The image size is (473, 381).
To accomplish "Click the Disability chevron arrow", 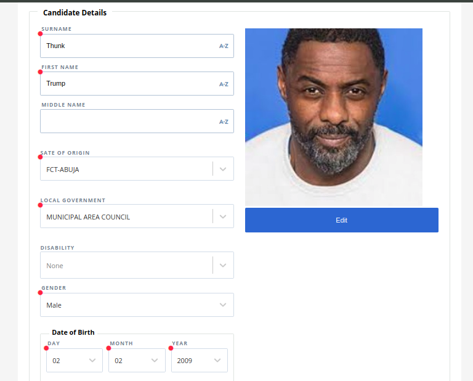I will click(x=223, y=265).
